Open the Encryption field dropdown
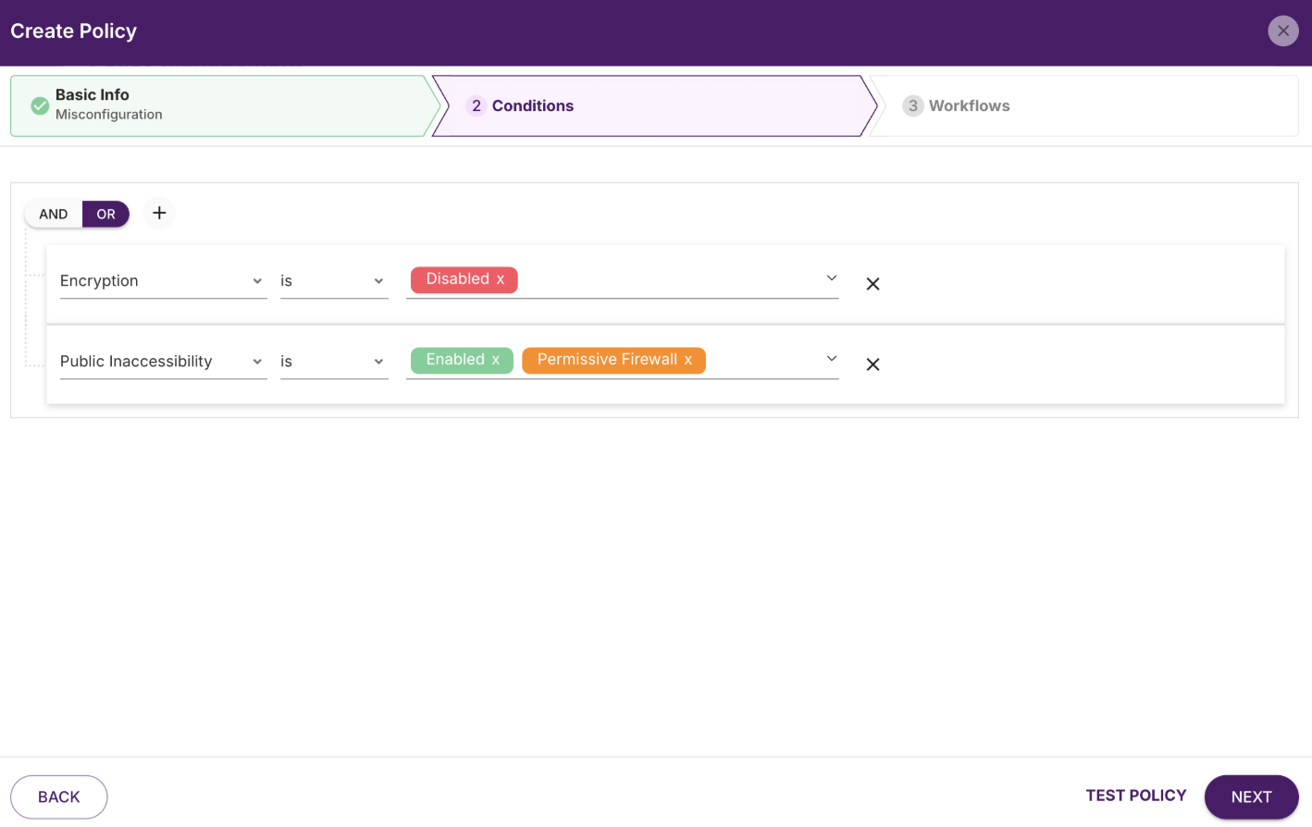 [163, 281]
